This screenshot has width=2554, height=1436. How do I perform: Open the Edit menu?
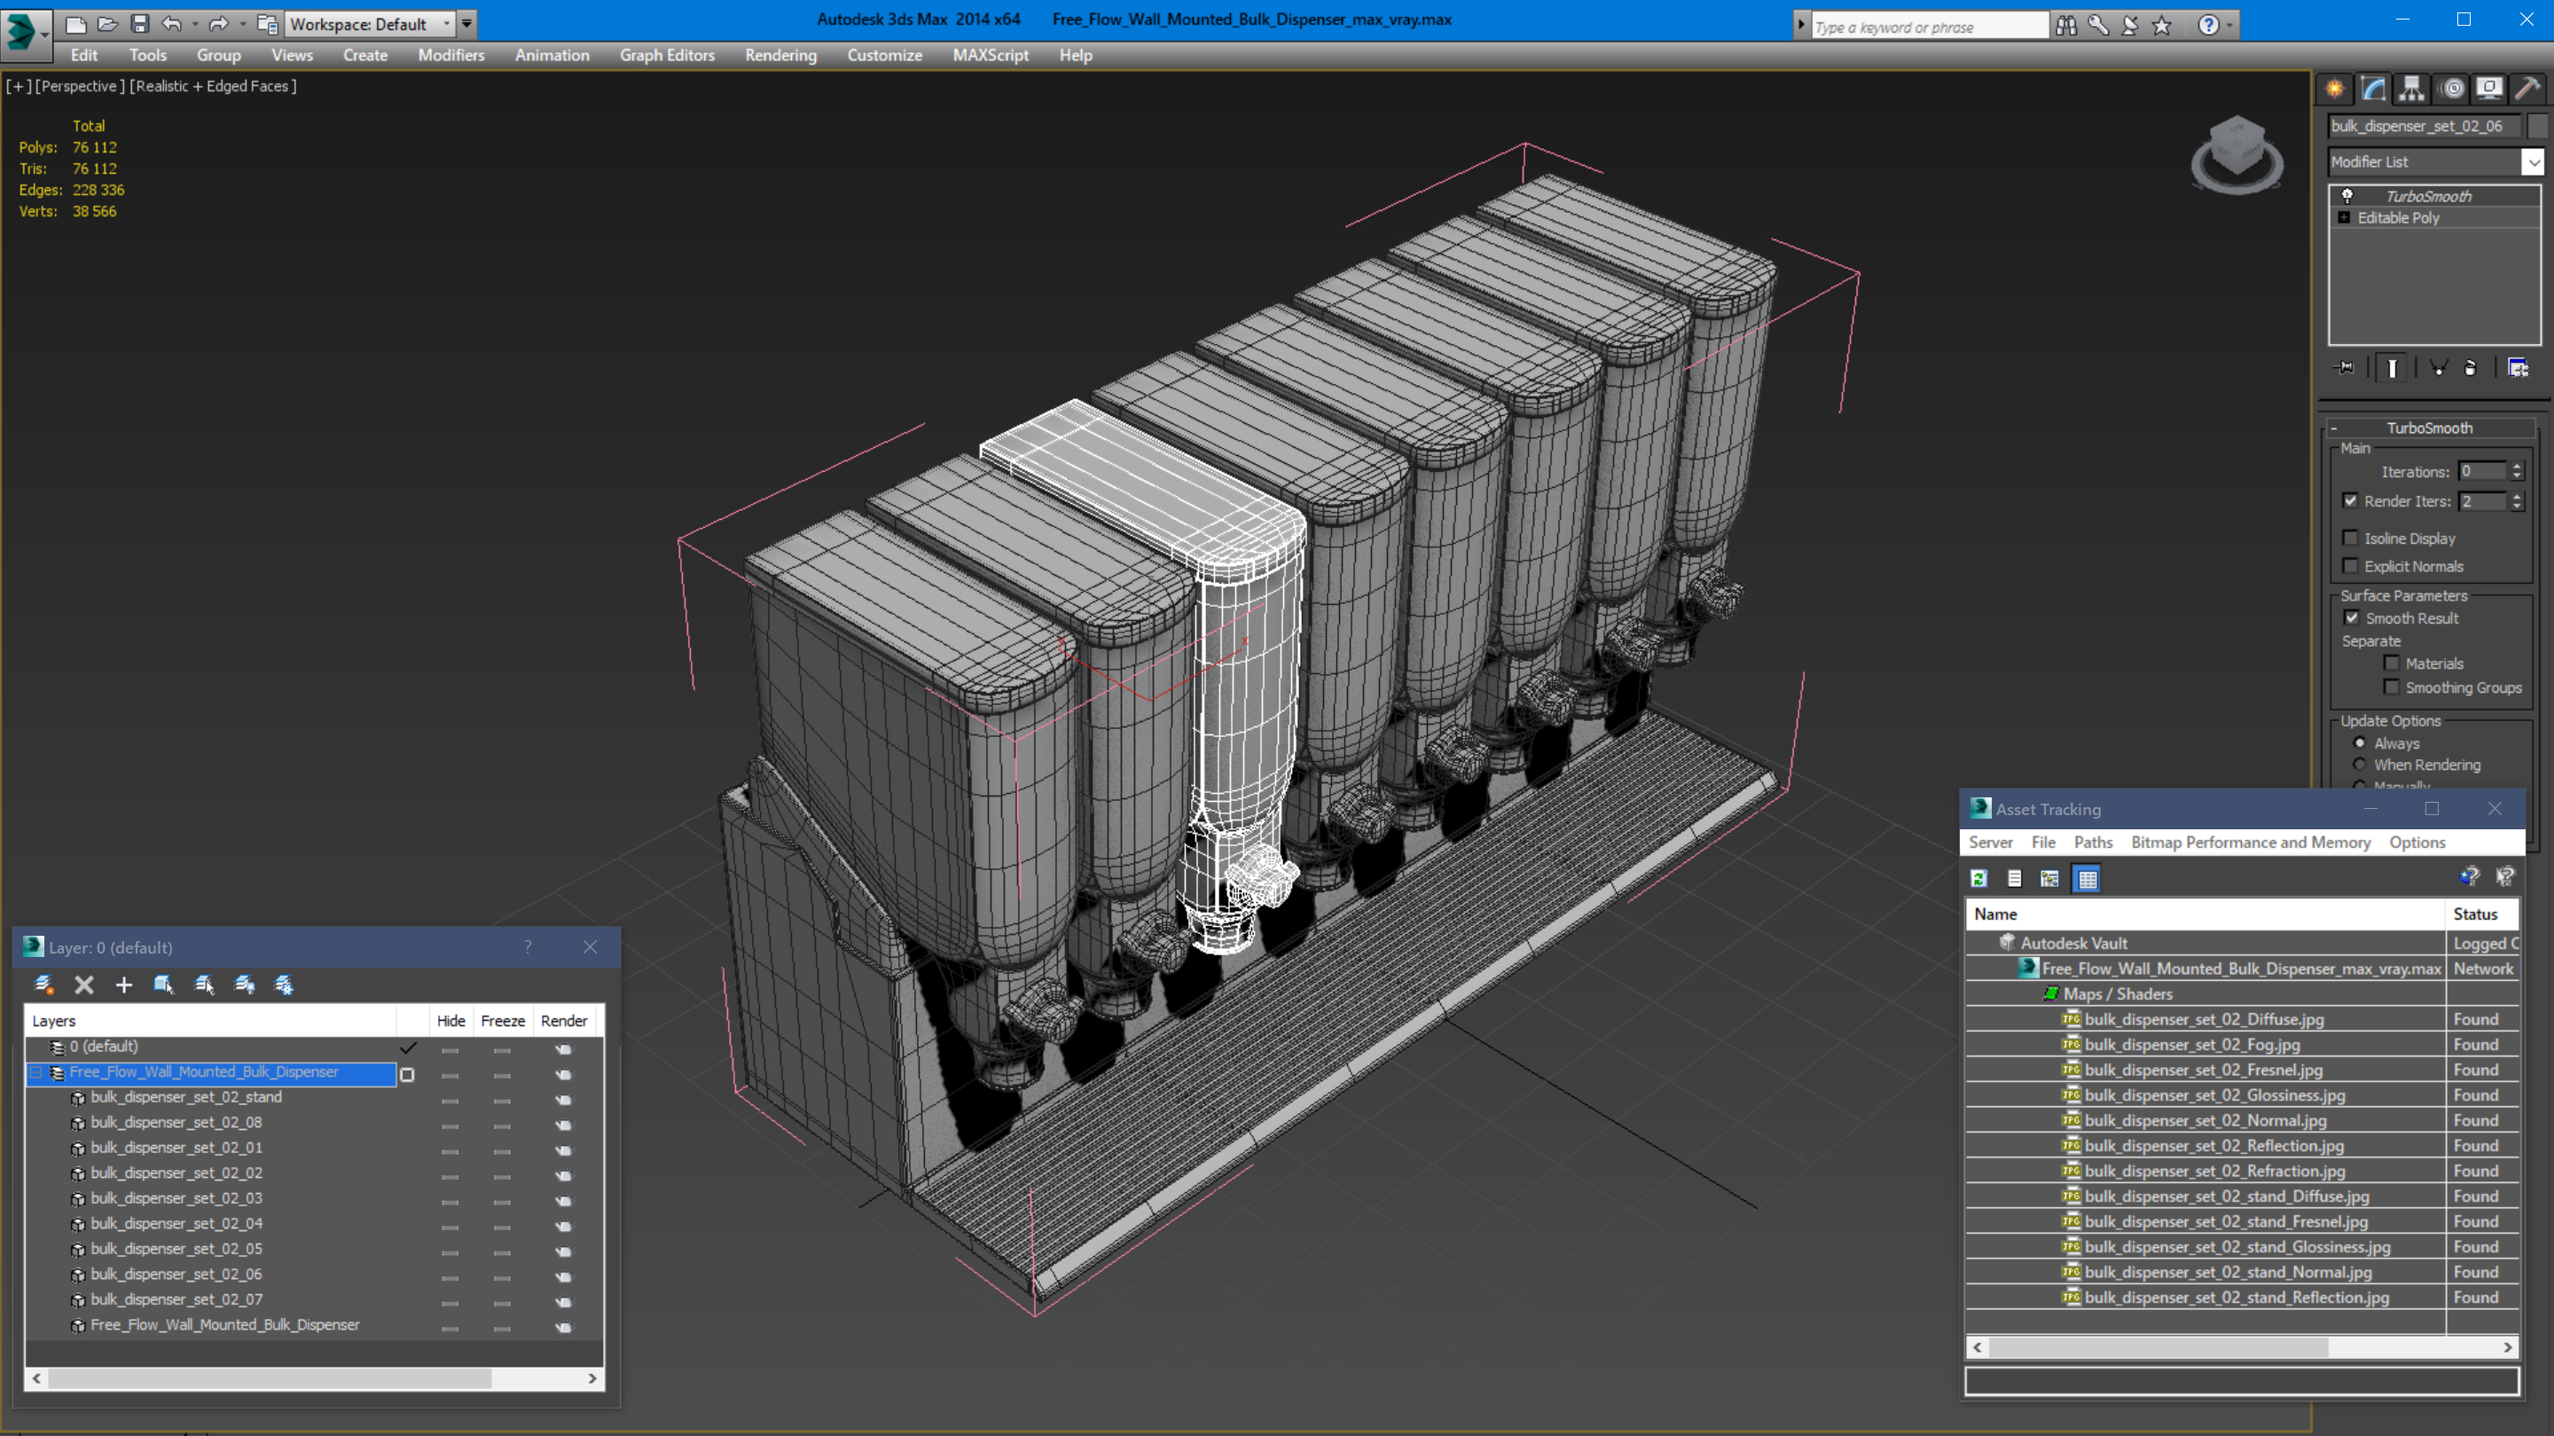84,56
